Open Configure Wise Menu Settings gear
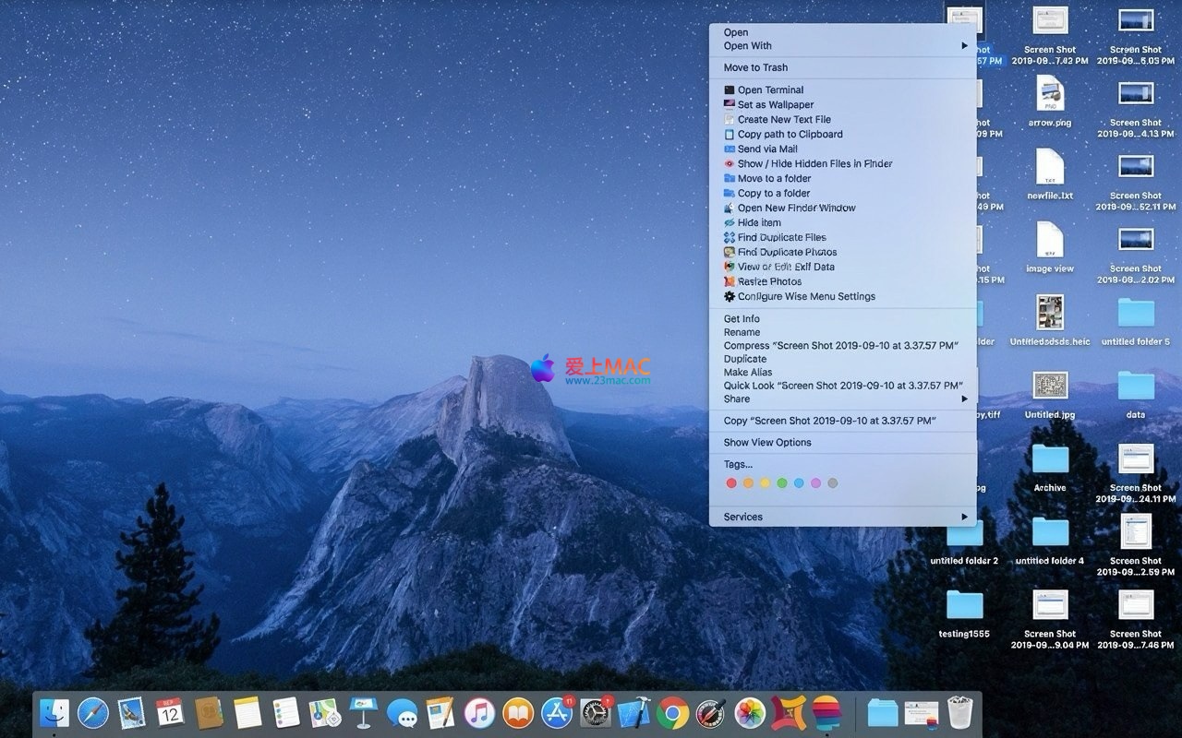 click(730, 297)
